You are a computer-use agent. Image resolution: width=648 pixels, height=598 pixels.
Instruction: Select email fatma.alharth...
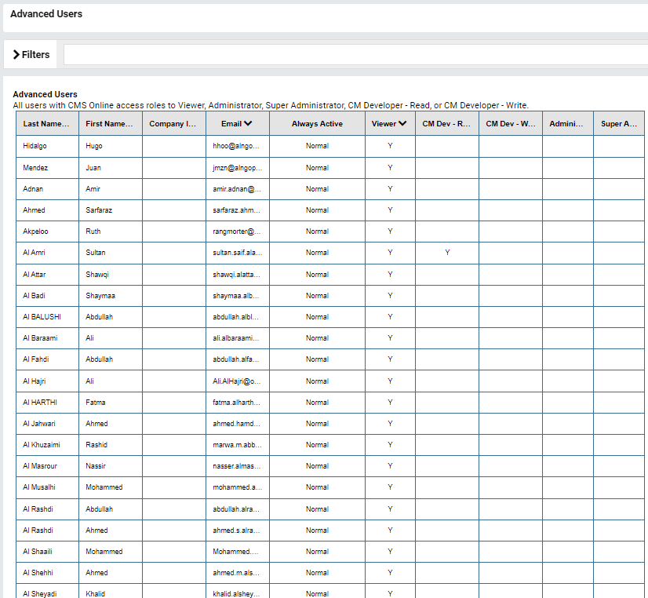(x=236, y=402)
